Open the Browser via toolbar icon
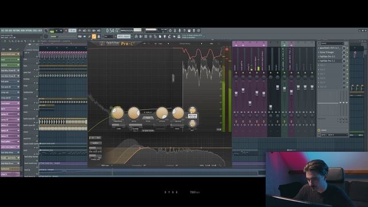The height and width of the screenshot is (207, 368). point(155,36)
